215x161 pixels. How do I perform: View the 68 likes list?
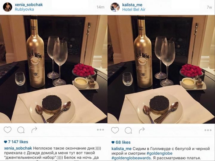[121, 142]
